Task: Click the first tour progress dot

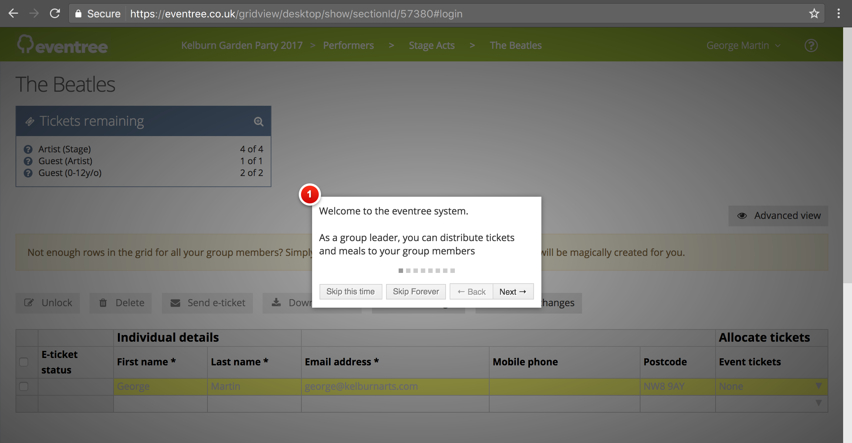Action: click(x=401, y=271)
